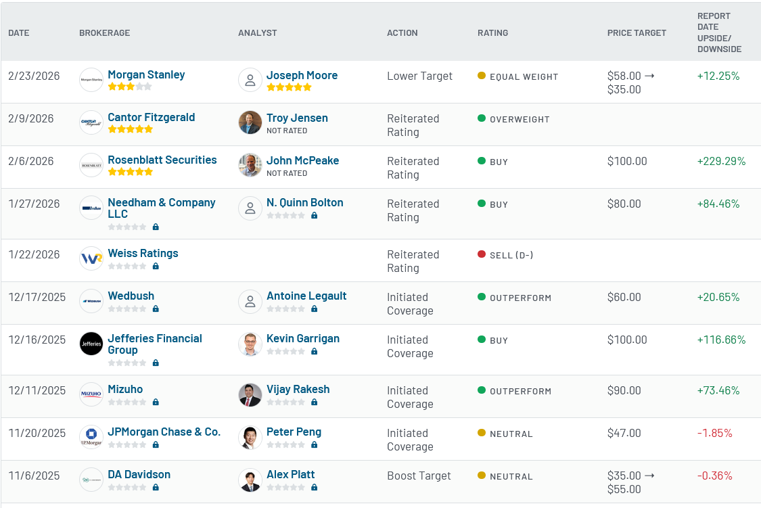Click the lock icon under Alex Platt

click(315, 487)
